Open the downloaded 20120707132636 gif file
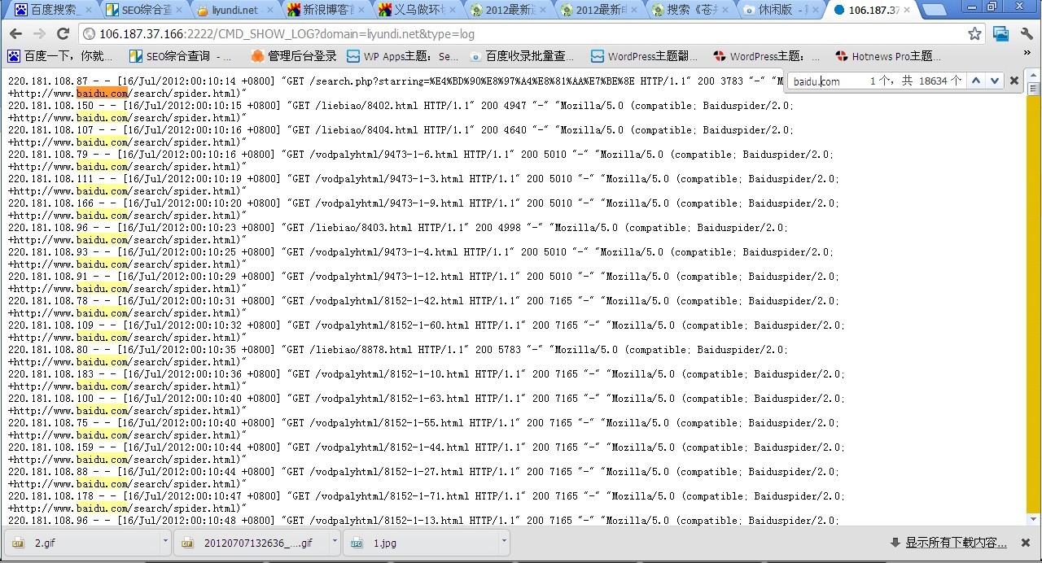This screenshot has width=1042, height=563. (x=252, y=542)
